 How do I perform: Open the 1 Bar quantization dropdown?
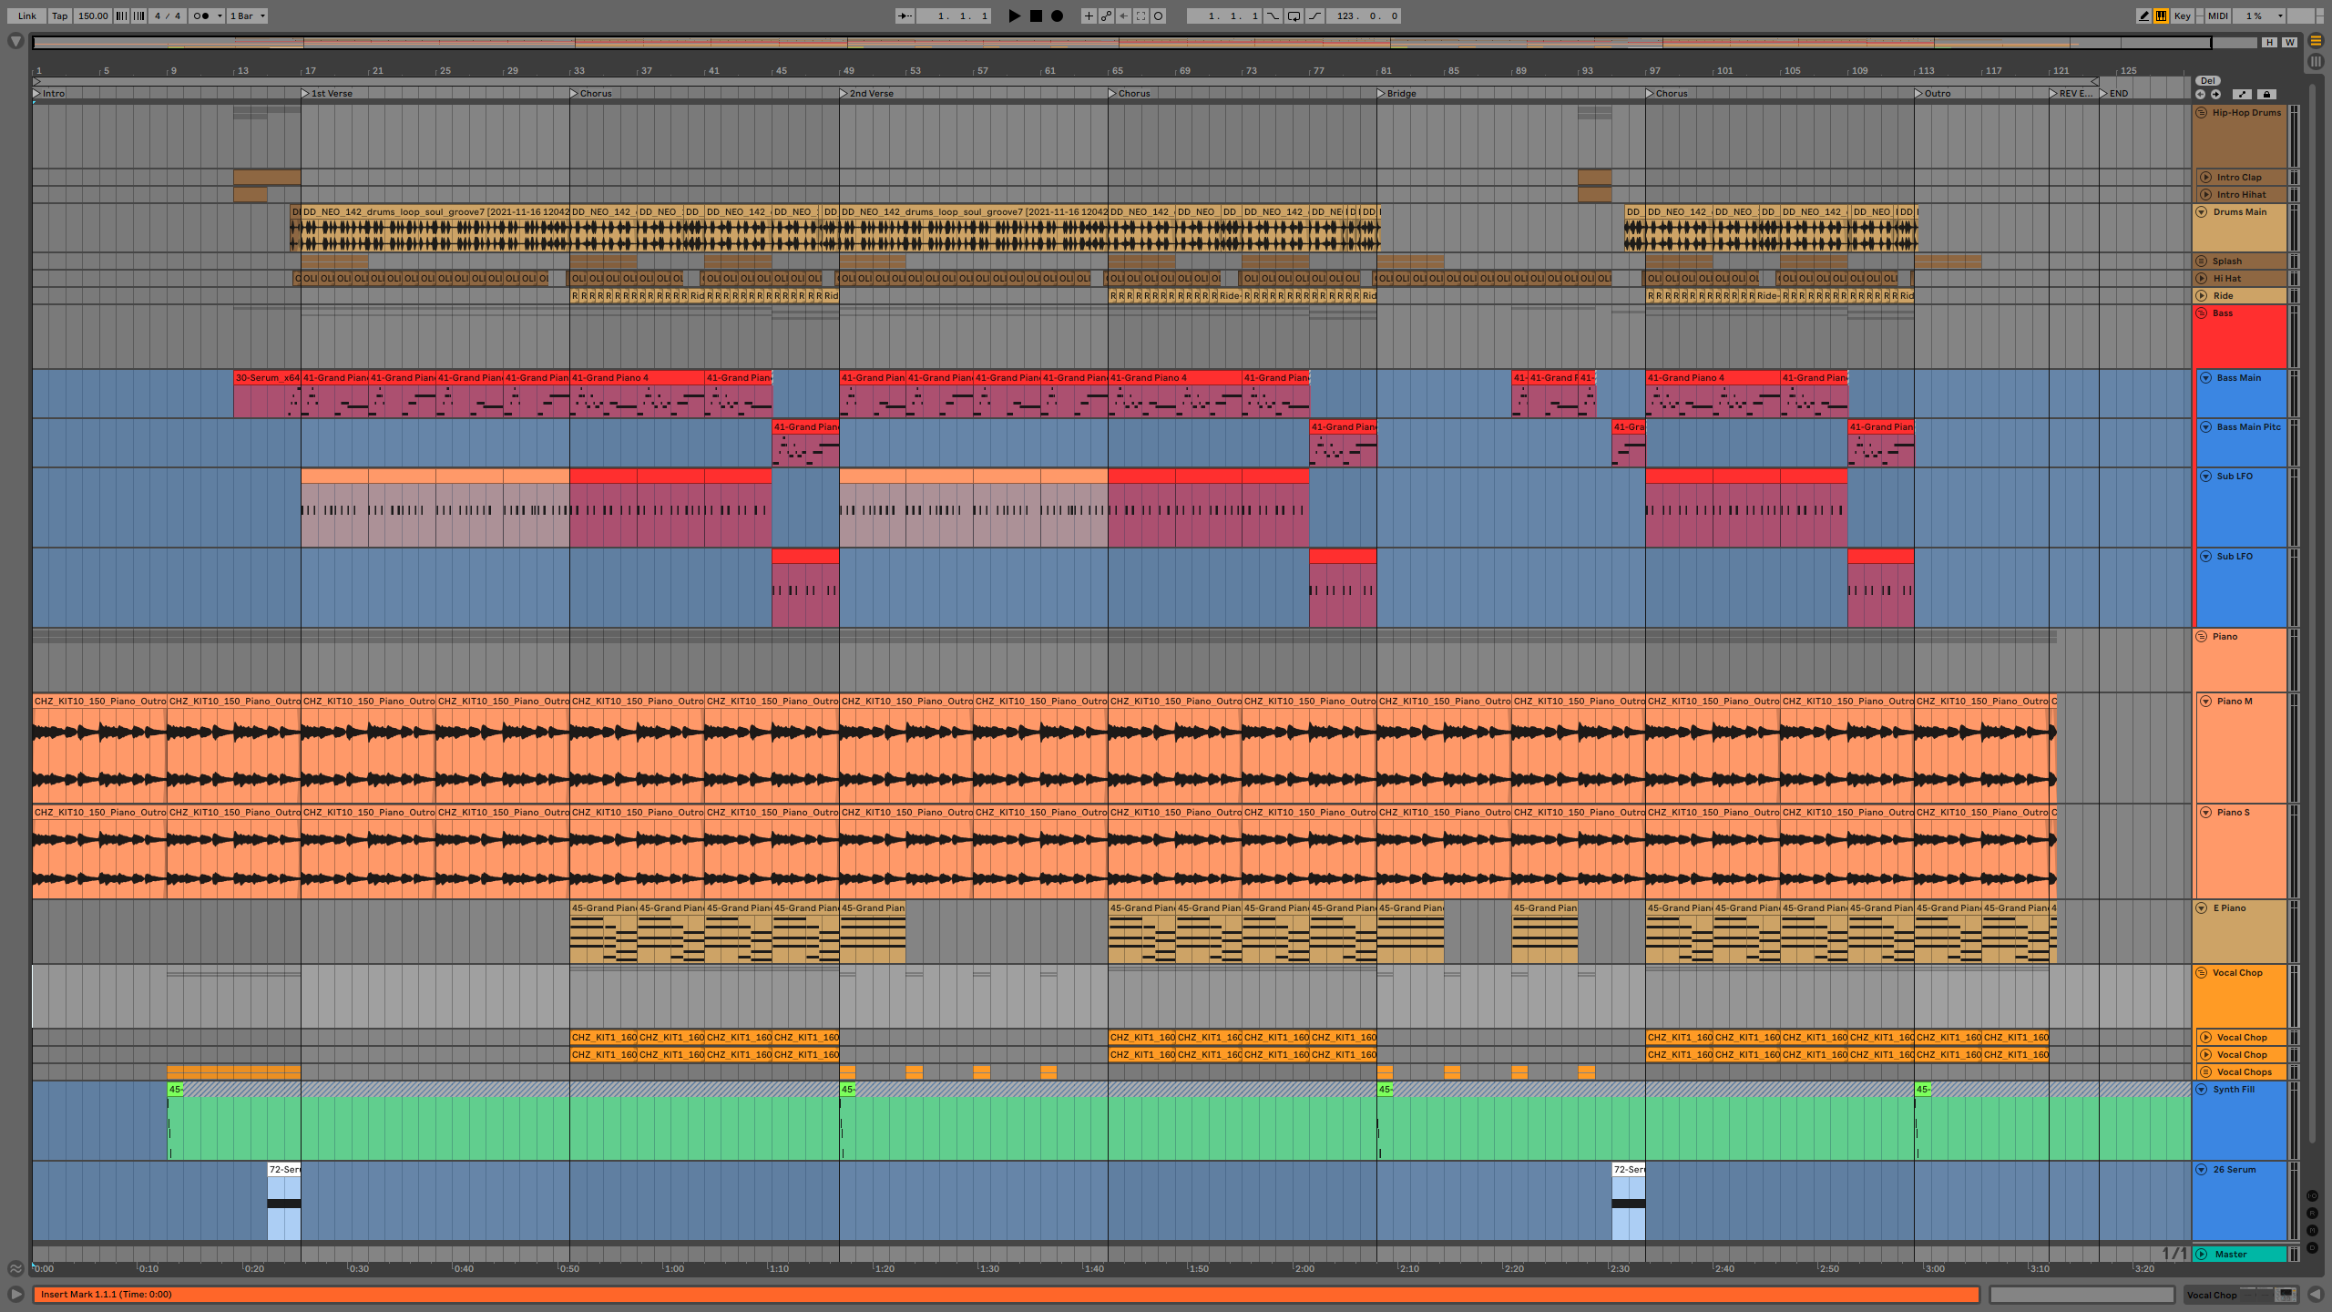[247, 15]
